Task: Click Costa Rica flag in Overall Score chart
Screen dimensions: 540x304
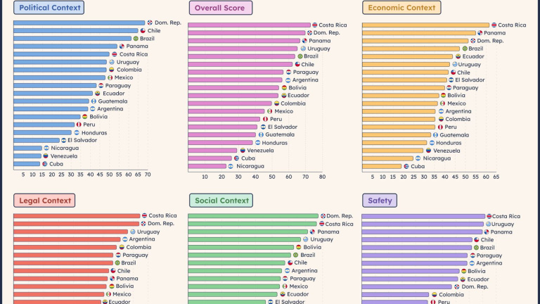Action: (314, 25)
